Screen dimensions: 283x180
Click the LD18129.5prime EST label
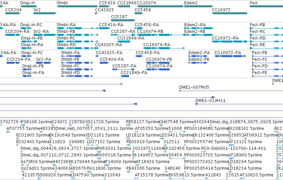coord(143,135)
